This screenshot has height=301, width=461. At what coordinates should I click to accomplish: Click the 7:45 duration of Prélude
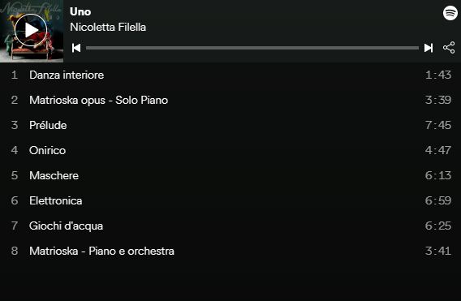pyautogui.click(x=438, y=125)
